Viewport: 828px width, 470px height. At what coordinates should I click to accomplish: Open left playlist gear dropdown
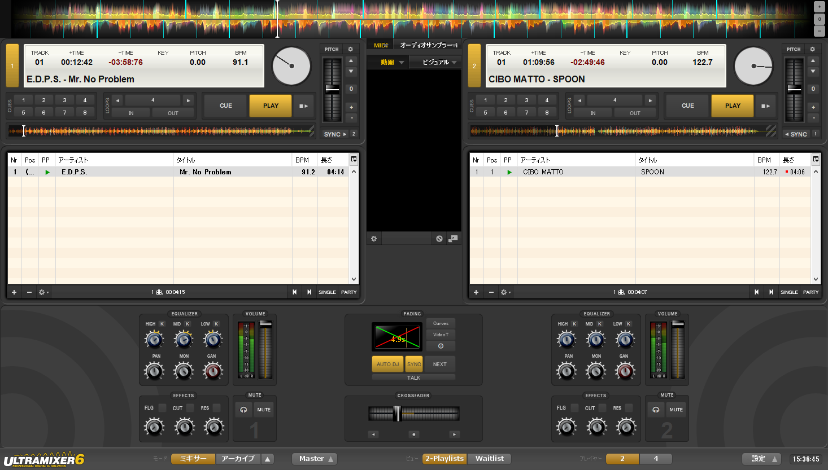pyautogui.click(x=43, y=292)
